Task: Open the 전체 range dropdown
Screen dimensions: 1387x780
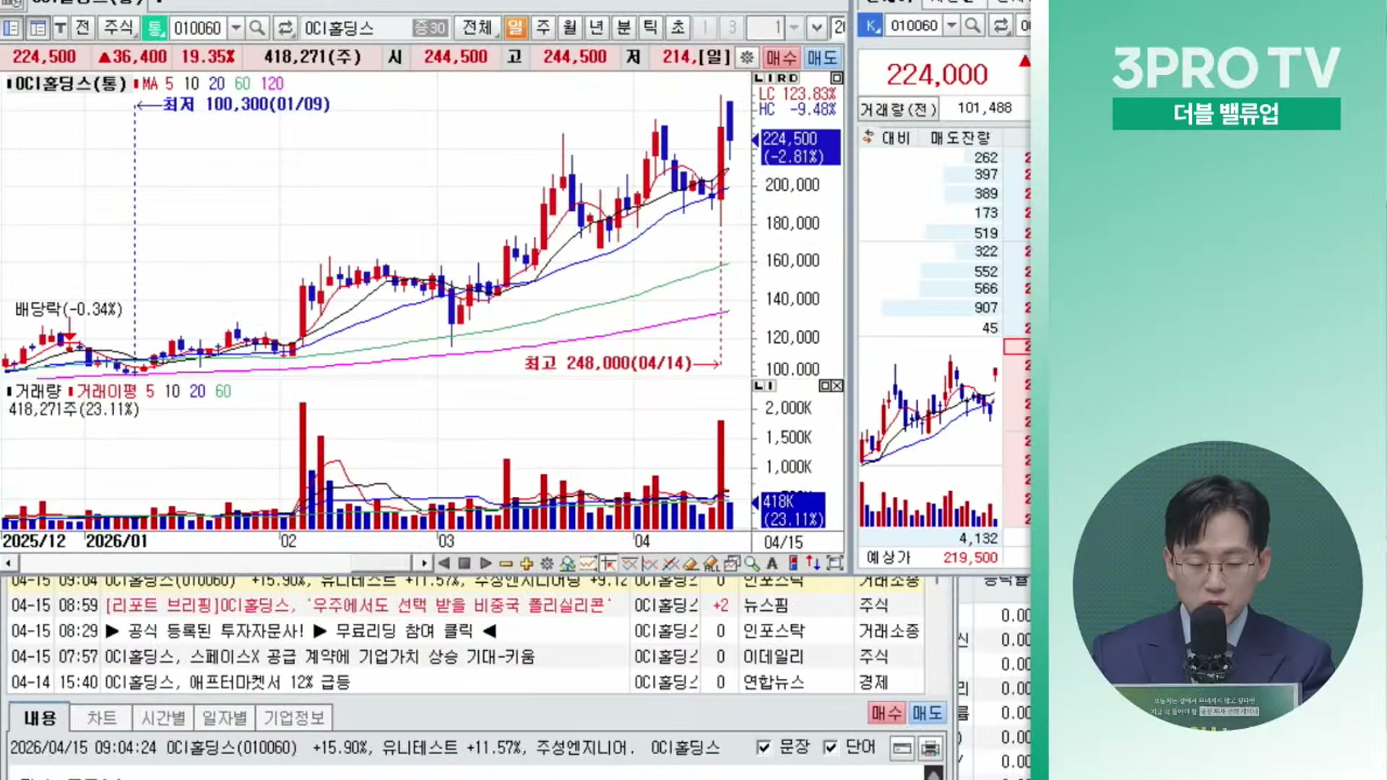Action: [x=478, y=28]
